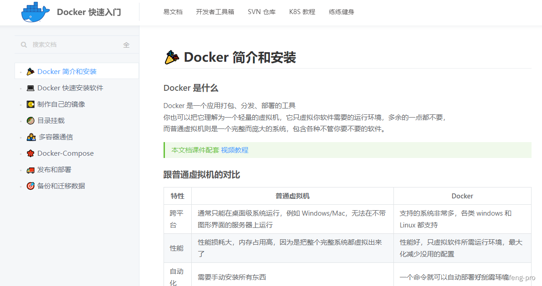Go to the SVN 仓库 navigation item
The width and height of the screenshot is (542, 286).
coord(262,12)
